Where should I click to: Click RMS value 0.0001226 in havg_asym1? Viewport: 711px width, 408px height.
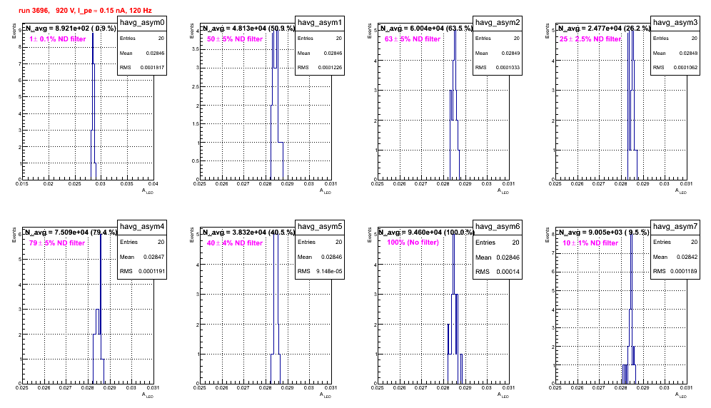click(331, 68)
